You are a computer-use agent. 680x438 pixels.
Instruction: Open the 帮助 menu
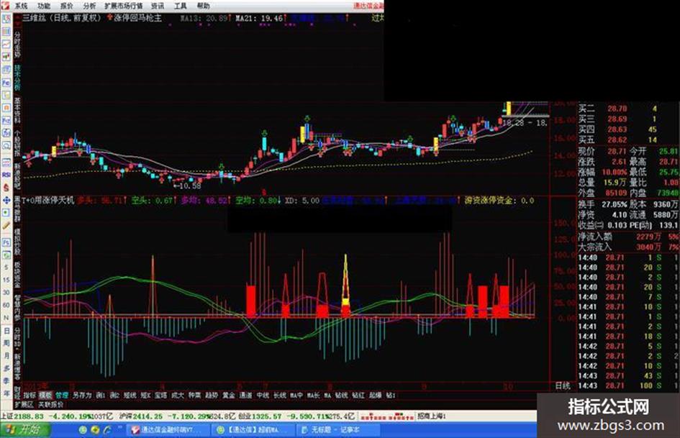coord(203,6)
